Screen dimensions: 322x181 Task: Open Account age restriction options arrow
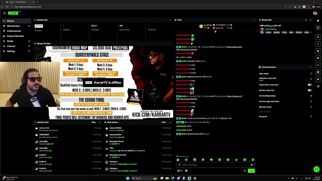tap(311, 101)
